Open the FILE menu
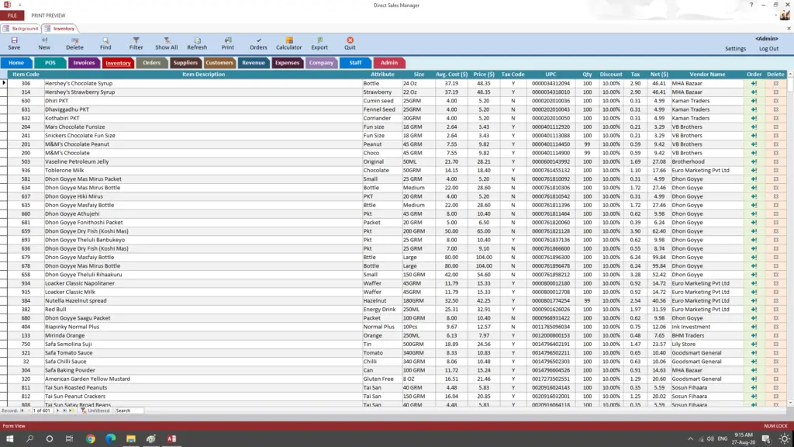Image resolution: width=794 pixels, height=447 pixels. 13,15
